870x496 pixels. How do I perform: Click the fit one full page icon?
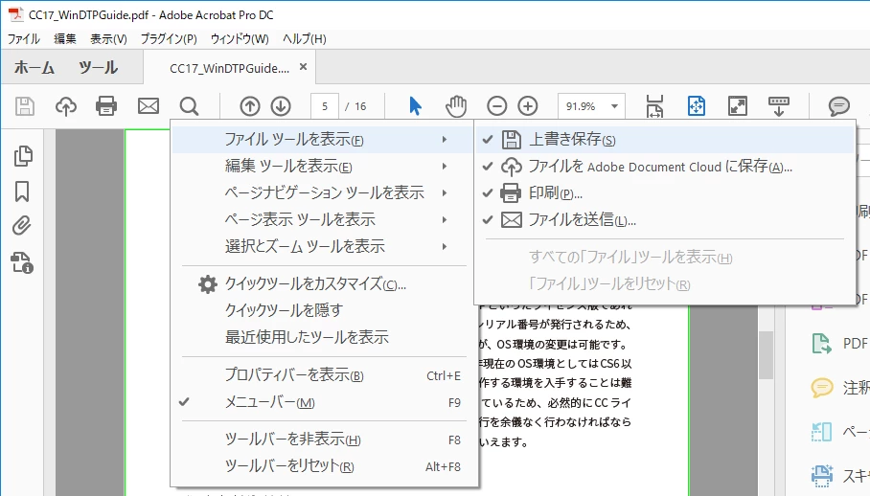click(697, 106)
